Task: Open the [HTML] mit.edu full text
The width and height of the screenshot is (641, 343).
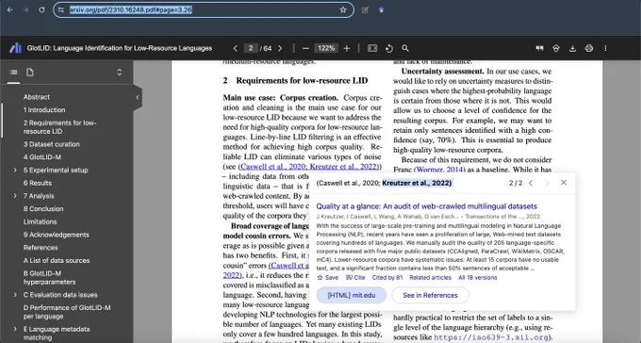Action: (x=352, y=295)
